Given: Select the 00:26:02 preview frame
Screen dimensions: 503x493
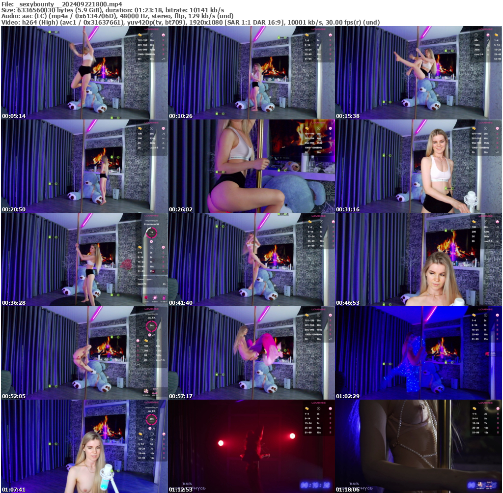Looking at the screenshot, I should [251, 166].
